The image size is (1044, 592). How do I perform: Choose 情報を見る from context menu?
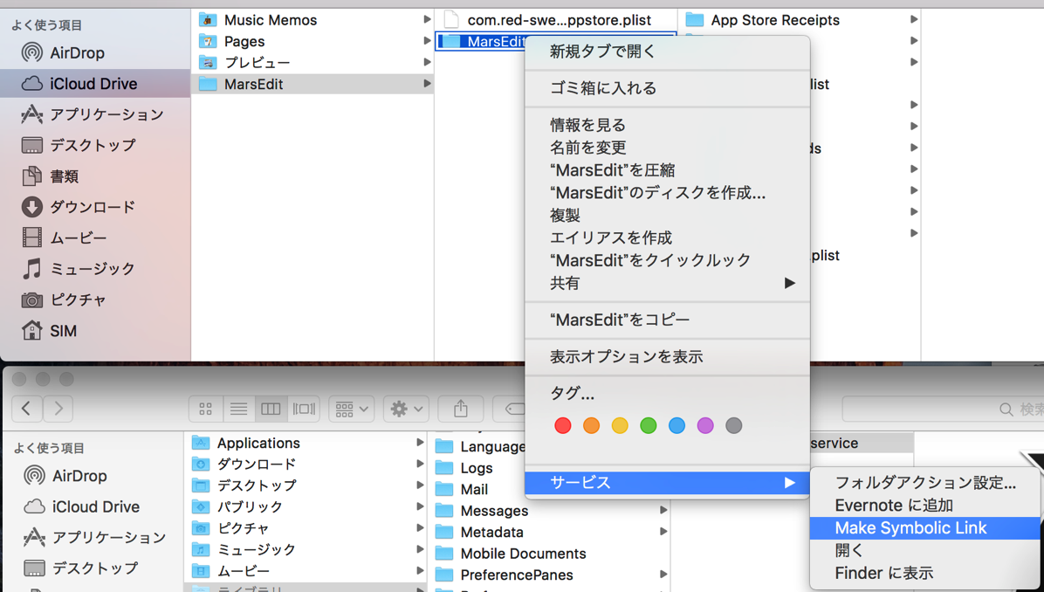click(x=667, y=125)
